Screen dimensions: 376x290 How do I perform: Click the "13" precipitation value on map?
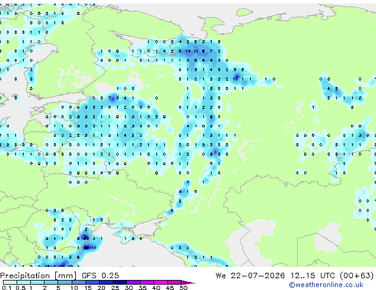pos(188,51)
